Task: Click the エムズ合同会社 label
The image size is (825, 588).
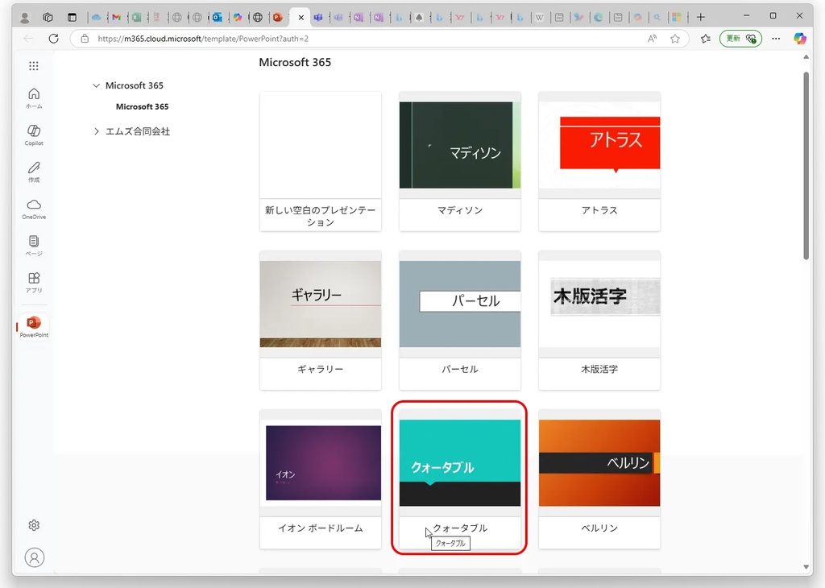Action: tap(138, 131)
